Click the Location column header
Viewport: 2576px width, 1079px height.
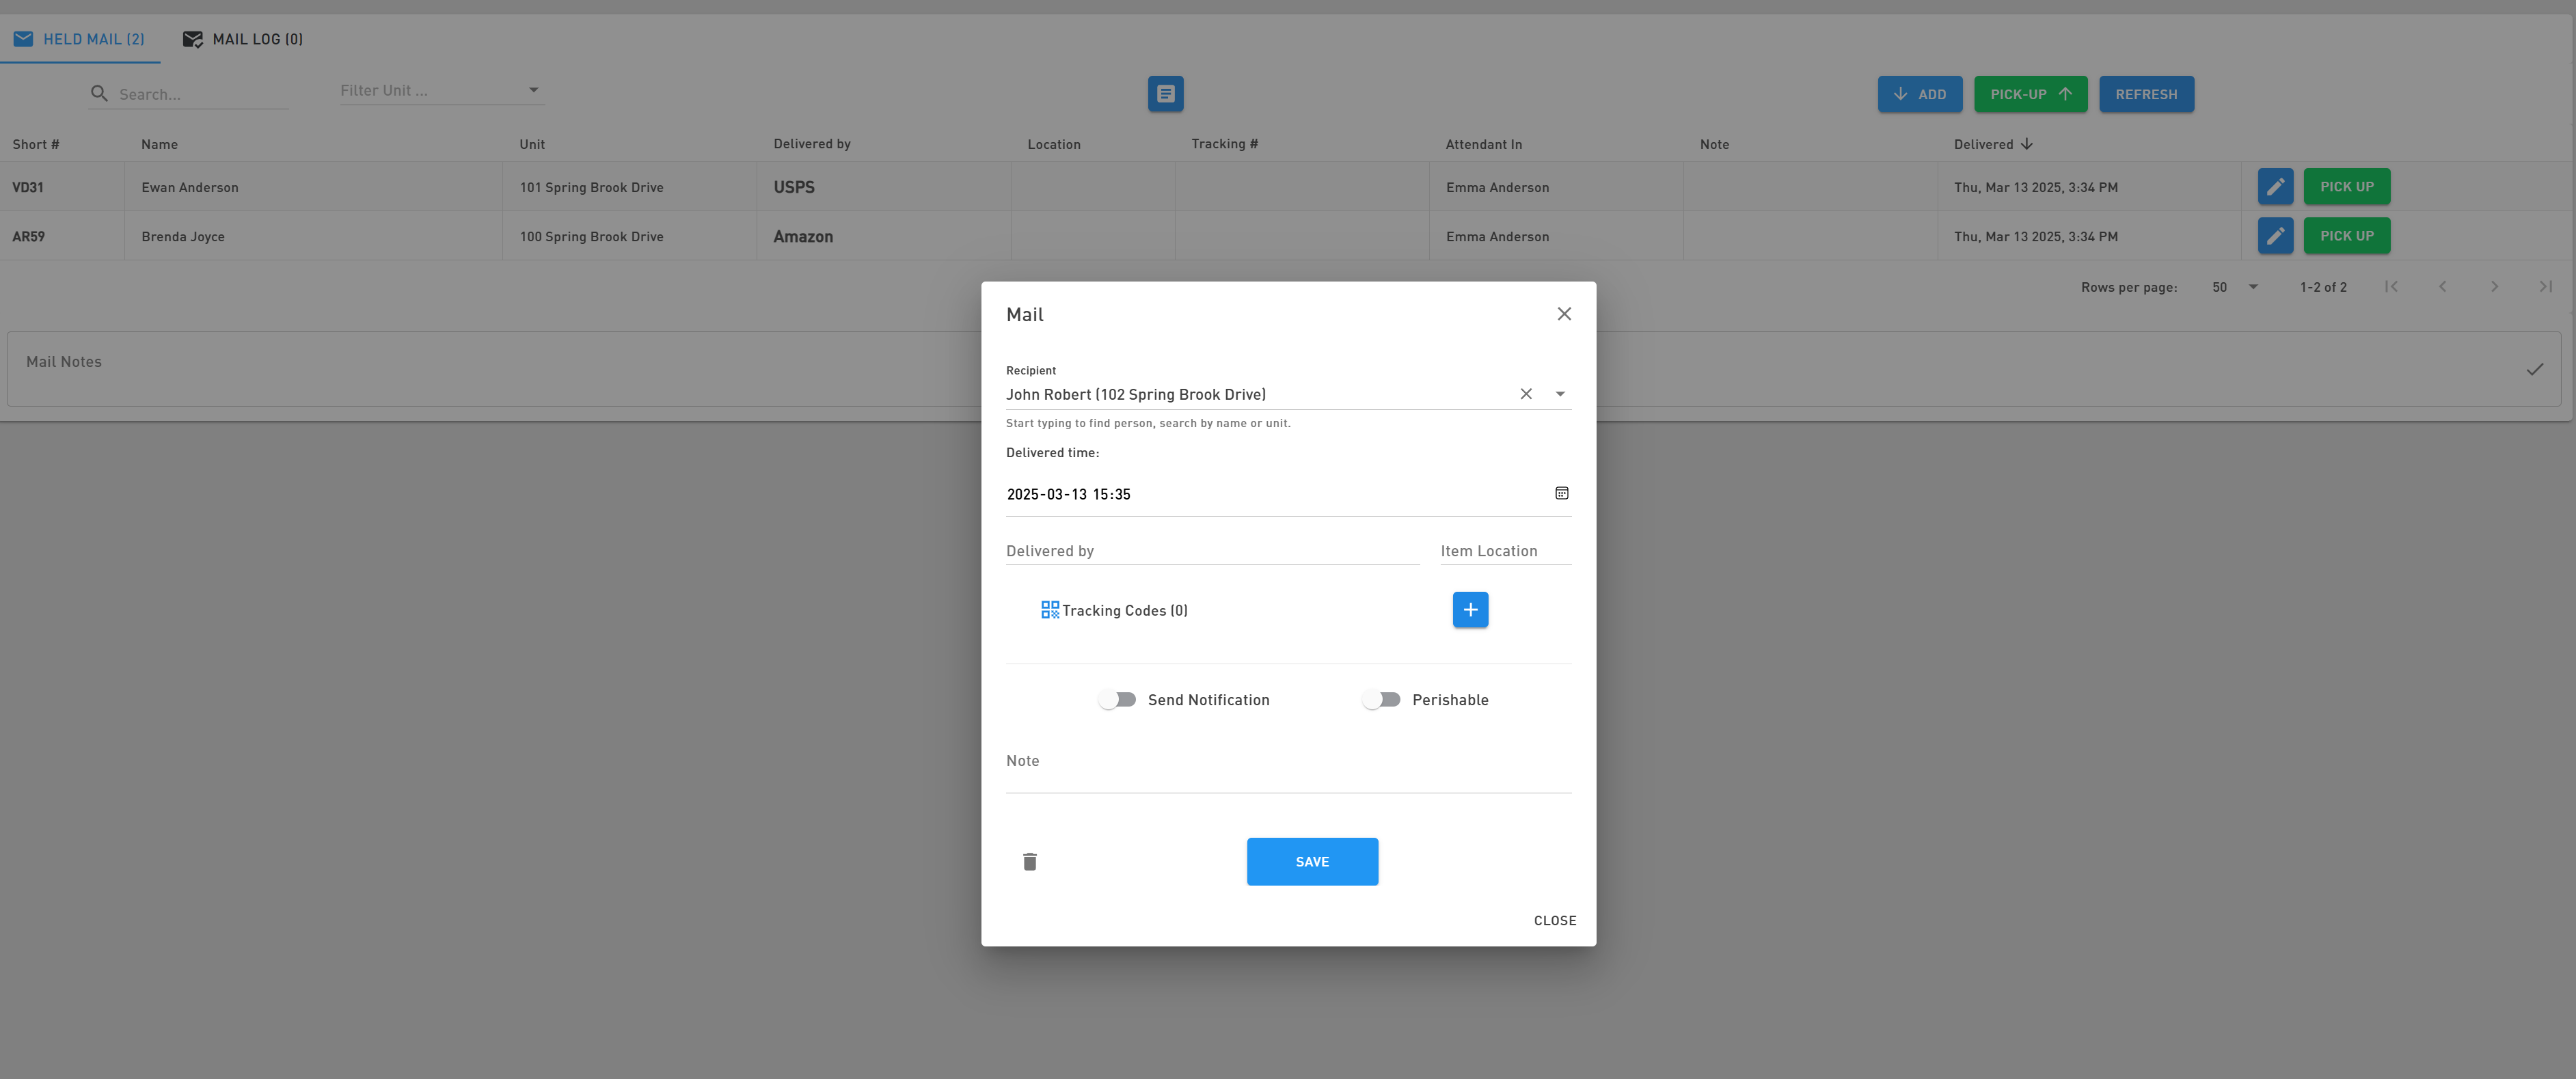(x=1053, y=144)
